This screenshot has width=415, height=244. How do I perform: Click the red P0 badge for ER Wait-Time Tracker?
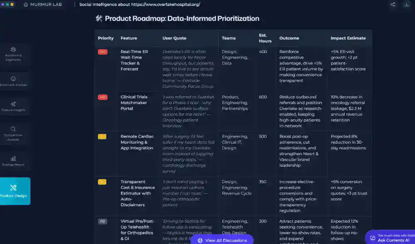pos(103,52)
